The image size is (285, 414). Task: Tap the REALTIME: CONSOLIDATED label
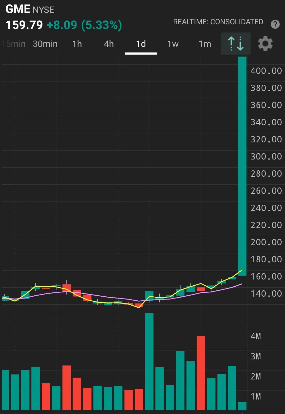pos(218,22)
